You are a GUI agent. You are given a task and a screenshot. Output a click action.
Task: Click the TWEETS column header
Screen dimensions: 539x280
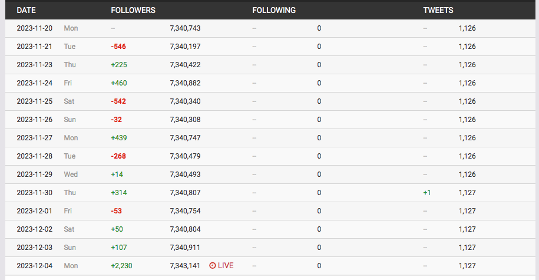pos(438,10)
